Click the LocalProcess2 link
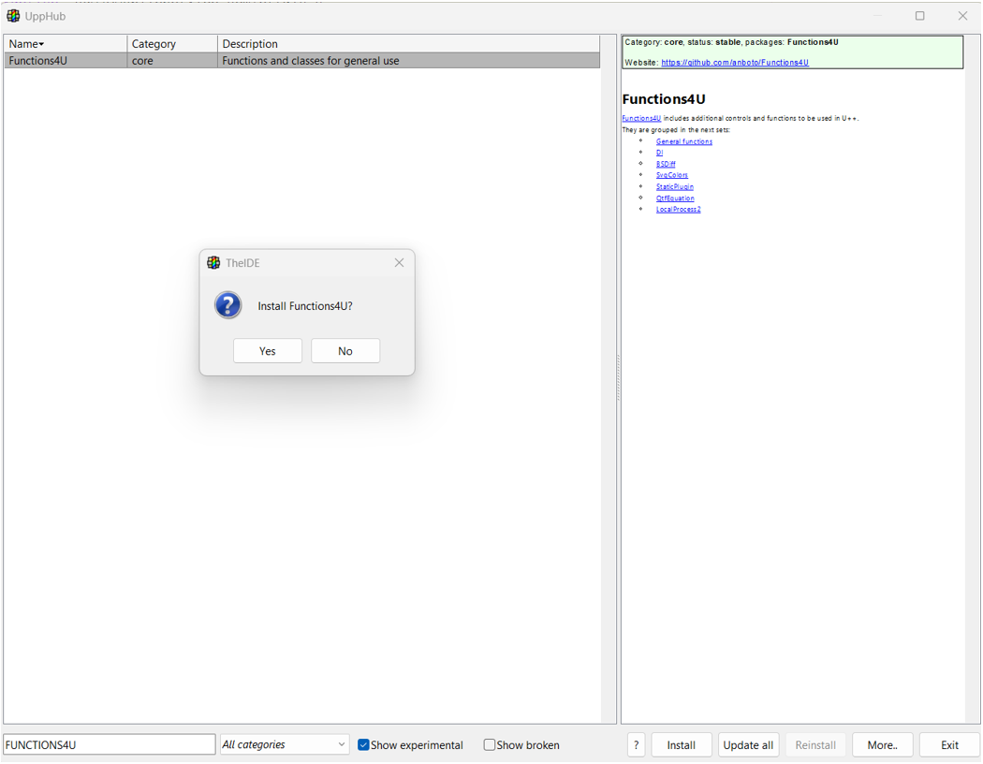This screenshot has height=764, width=983. [x=678, y=209]
